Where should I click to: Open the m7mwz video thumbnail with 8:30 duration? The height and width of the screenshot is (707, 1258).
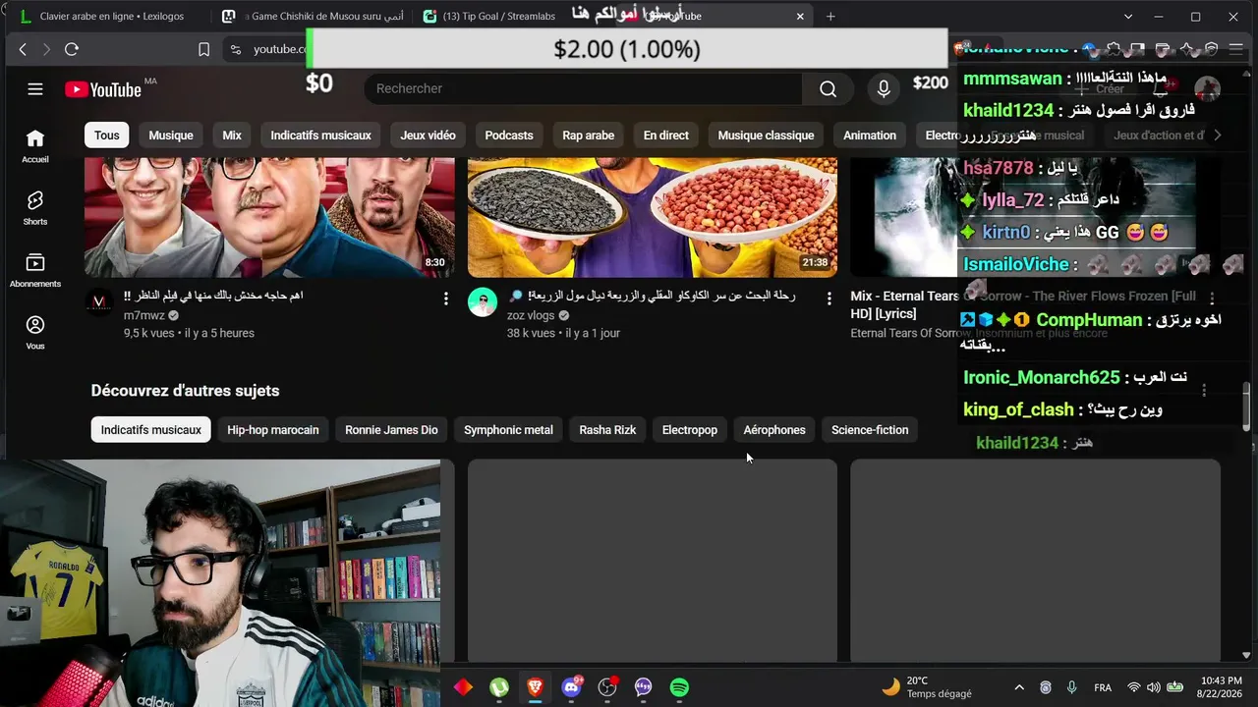269,217
